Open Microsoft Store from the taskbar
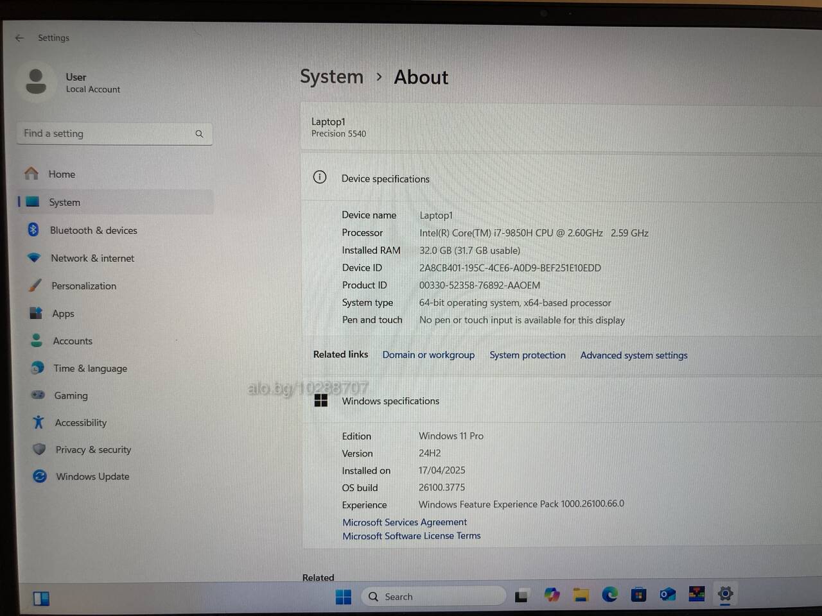Screen dimensions: 822x616 [x=638, y=594]
